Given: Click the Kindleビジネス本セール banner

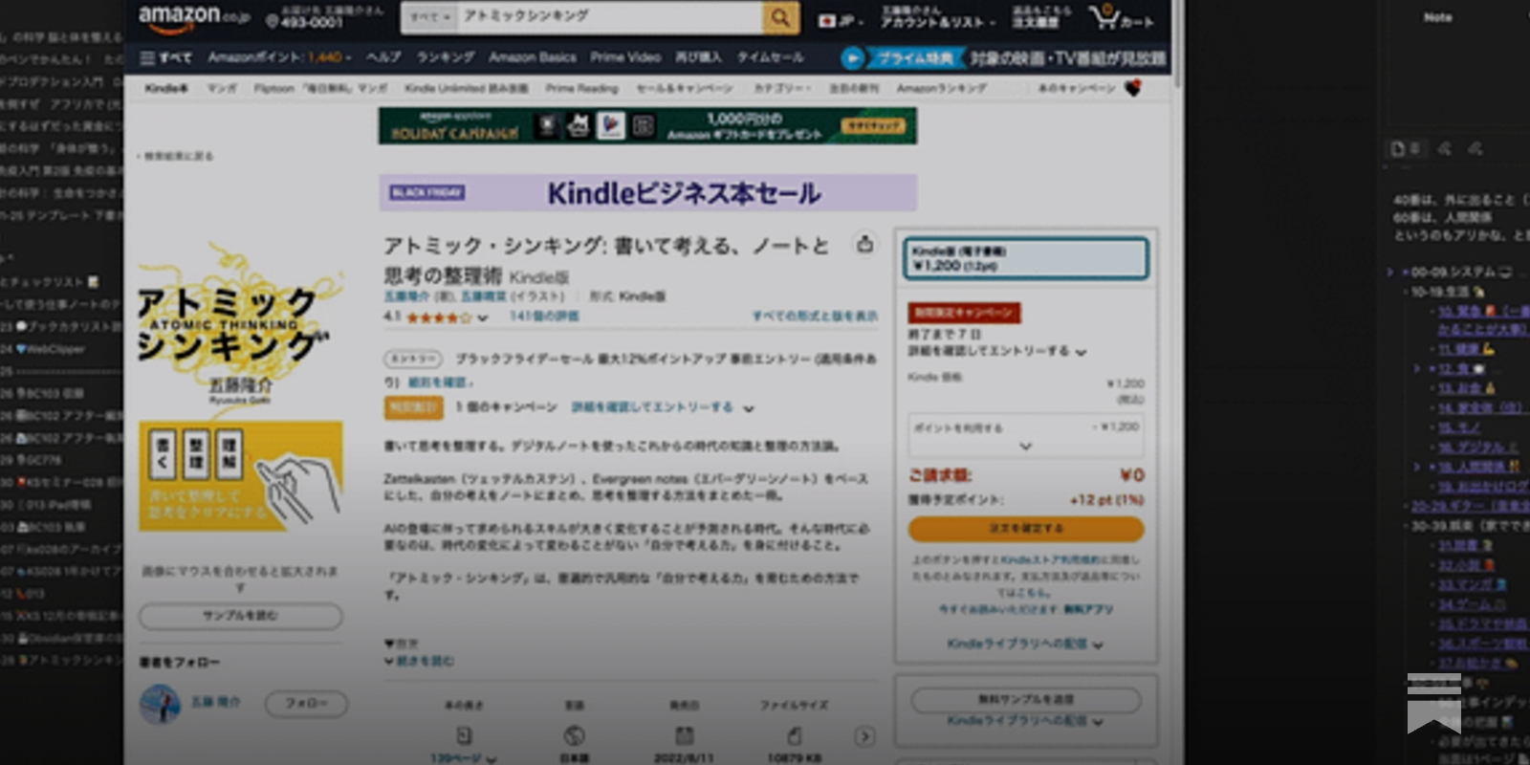Looking at the screenshot, I should pyautogui.click(x=647, y=193).
